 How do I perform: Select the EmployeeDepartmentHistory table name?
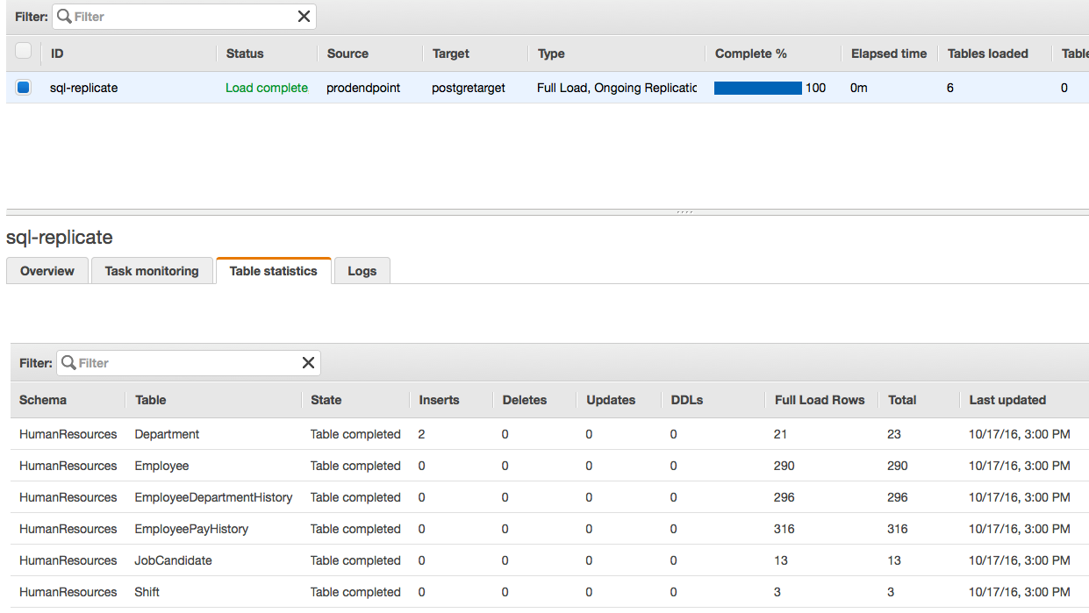[x=213, y=497]
